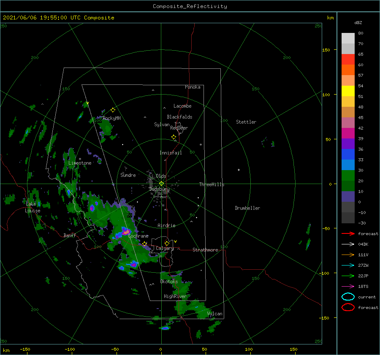Screen dimensions: 380x355
Task: Click the white plus marker north of Drumheller
Action: 239,170
